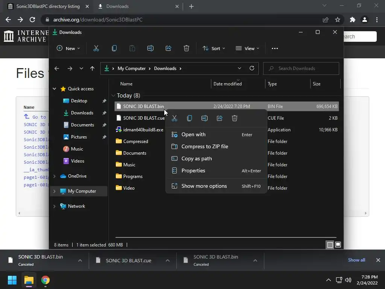This screenshot has height=289, width=385.
Task: Open Chrome extensions puzzle icon
Action: pos(353,20)
